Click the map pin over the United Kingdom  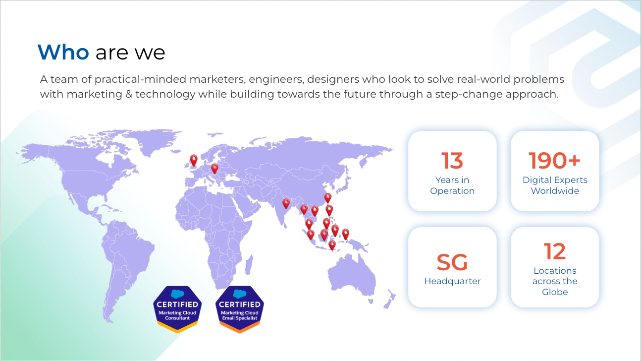(x=194, y=160)
